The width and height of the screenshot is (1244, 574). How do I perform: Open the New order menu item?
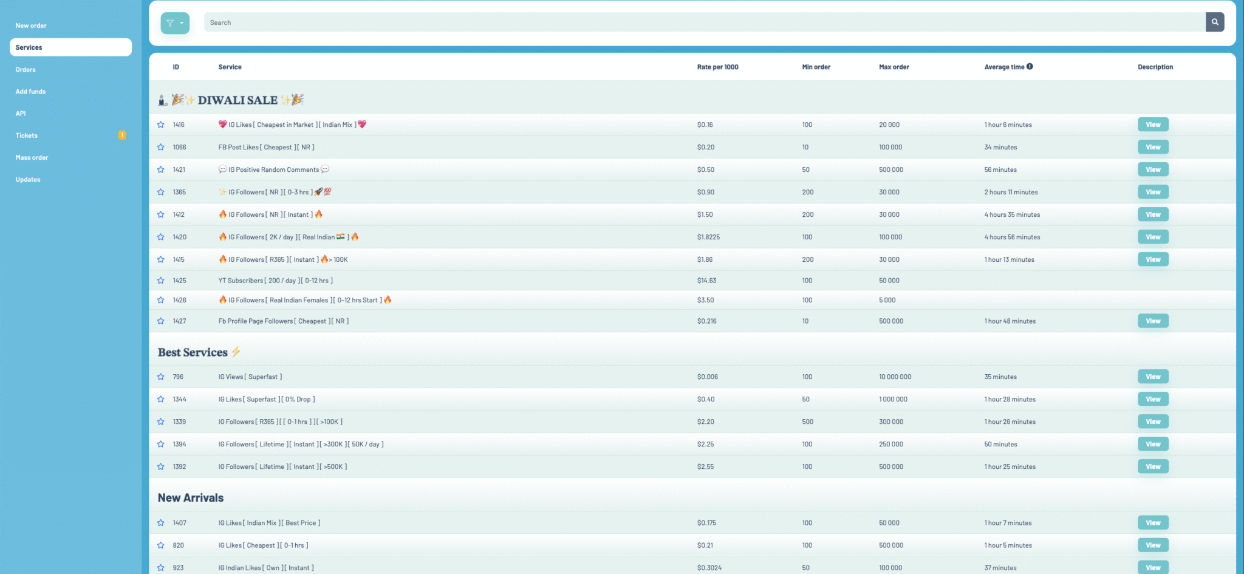(x=31, y=26)
